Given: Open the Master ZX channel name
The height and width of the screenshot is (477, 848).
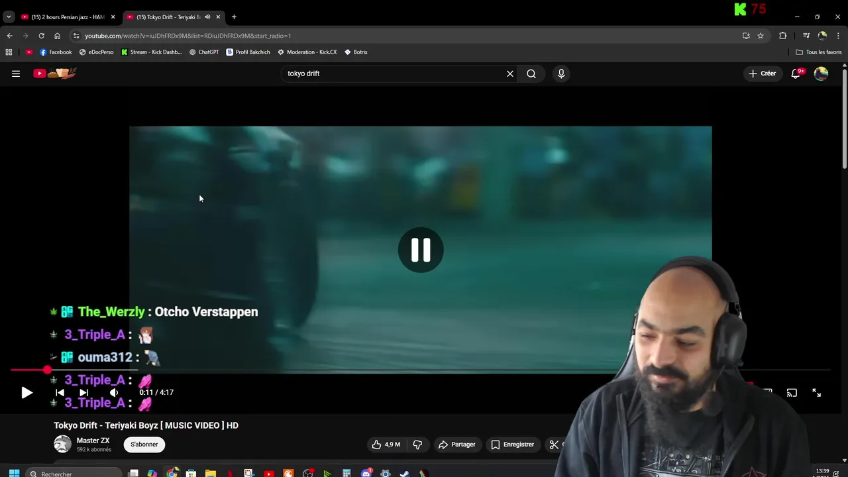Looking at the screenshot, I should coord(93,441).
